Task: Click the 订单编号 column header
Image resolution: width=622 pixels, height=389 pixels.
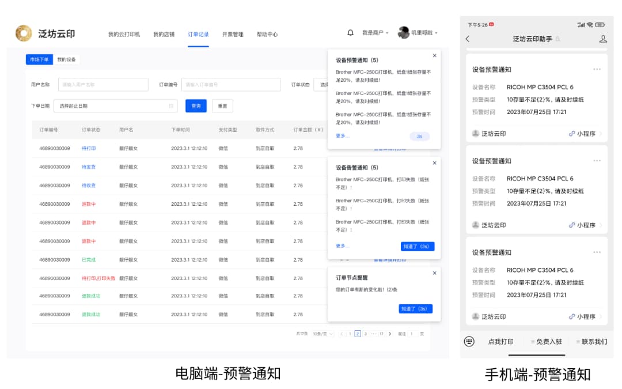Action: (48, 130)
